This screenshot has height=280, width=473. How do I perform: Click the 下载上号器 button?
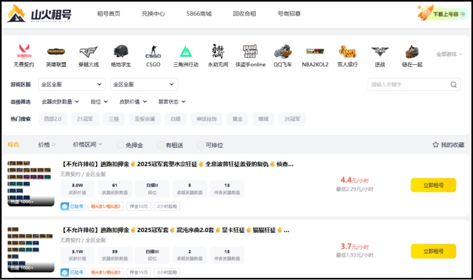pos(443,14)
